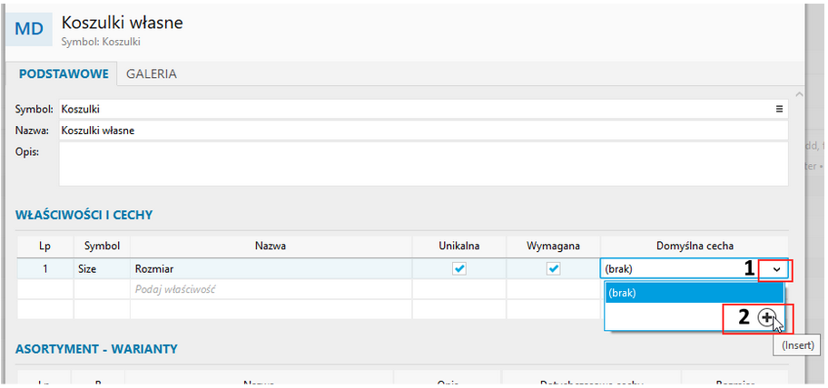
Task: Select the PODSTAWOWE tab
Action: click(64, 74)
